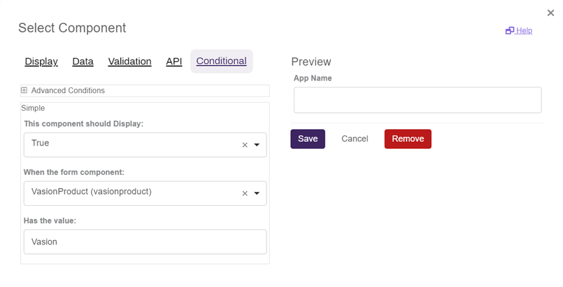Viewport: 563px width, 287px height.
Task: Open the Help link
Action: 519,30
